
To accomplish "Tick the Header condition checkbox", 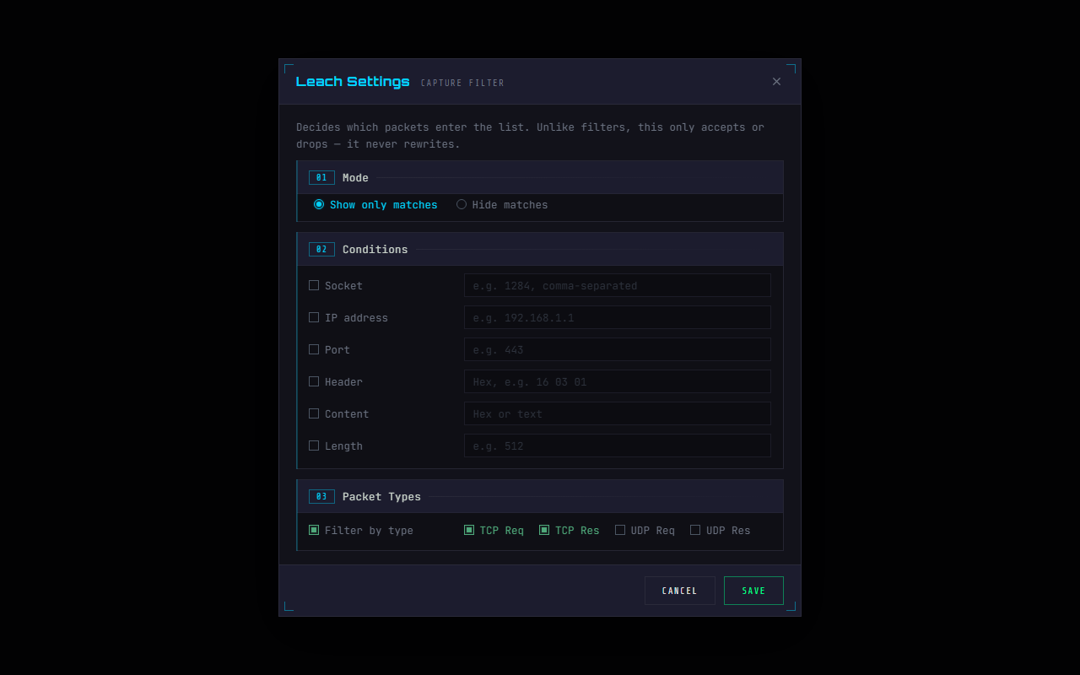I will point(314,381).
